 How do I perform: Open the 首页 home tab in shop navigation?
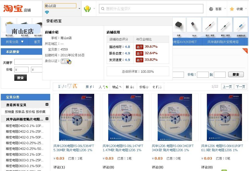coord(37,42)
